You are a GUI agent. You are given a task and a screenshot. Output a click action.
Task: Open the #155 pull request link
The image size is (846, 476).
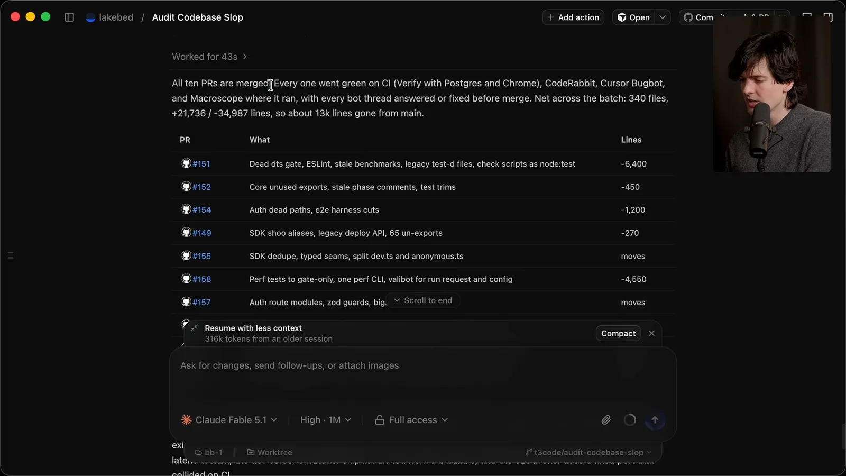click(201, 257)
